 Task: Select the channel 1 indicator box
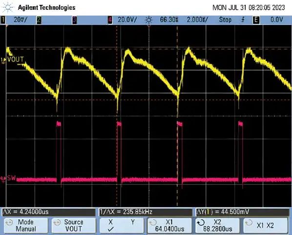[x=3, y=20]
